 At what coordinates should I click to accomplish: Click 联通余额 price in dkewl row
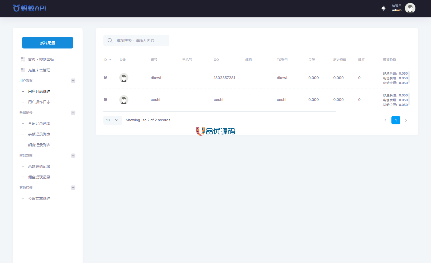tap(395, 74)
